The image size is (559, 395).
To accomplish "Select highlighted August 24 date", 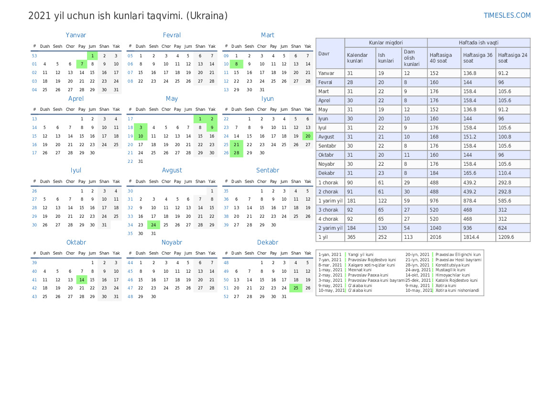I will point(153,225).
